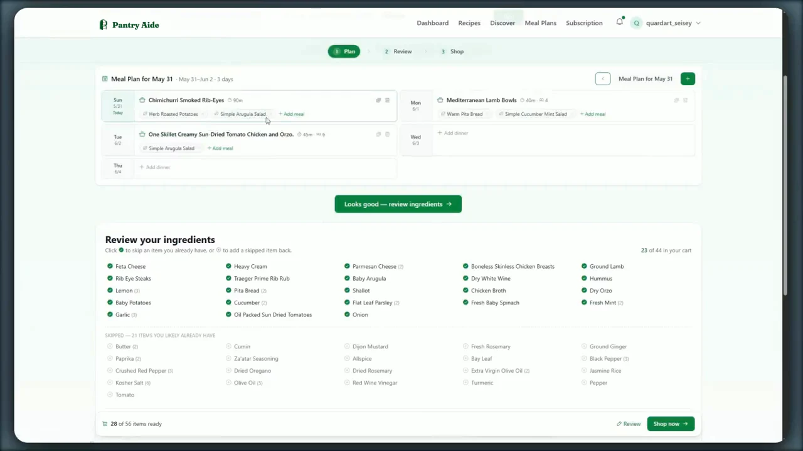Add a meal to Sunday's plan
The image size is (803, 451).
coord(292,114)
